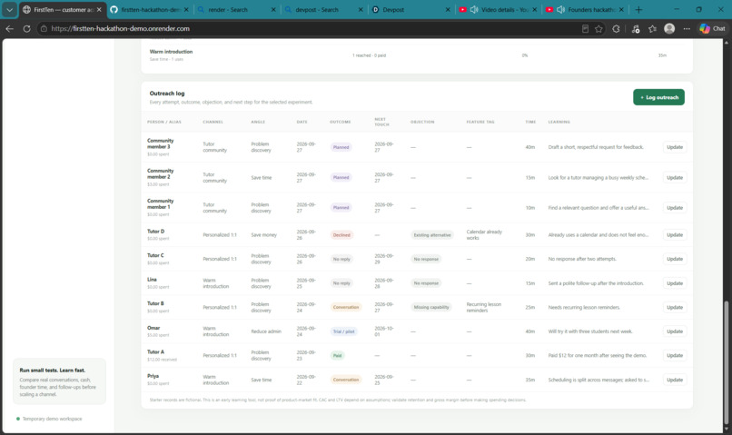
Task: Update the Community member 2 row
Action: 675,177
